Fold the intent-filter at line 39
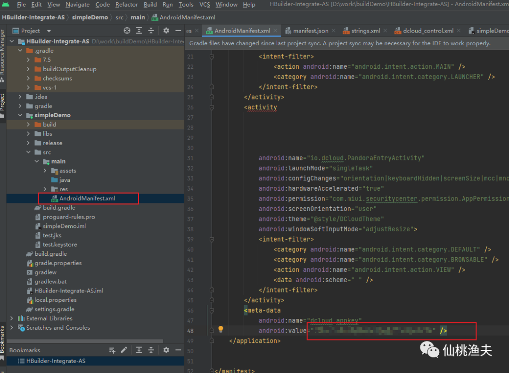509x373 pixels. point(212,239)
